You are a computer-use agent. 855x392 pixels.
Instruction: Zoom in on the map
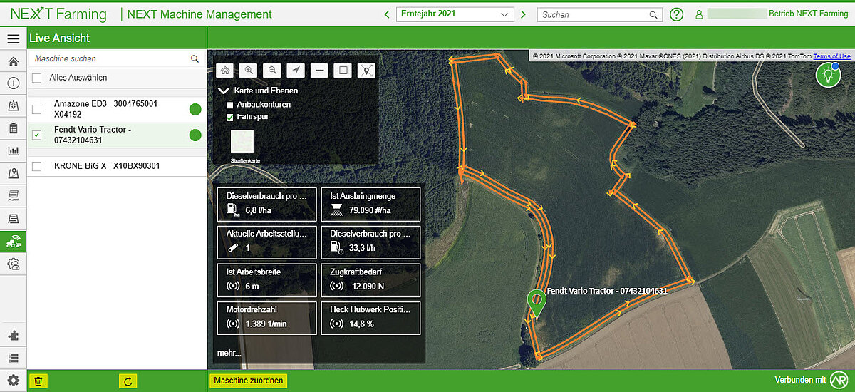(248, 70)
